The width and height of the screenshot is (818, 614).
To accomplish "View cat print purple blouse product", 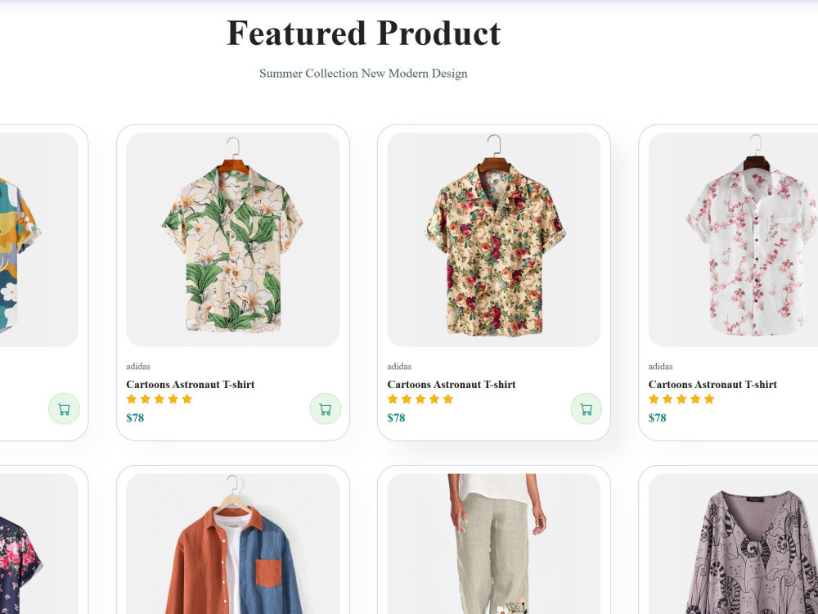I will click(733, 544).
